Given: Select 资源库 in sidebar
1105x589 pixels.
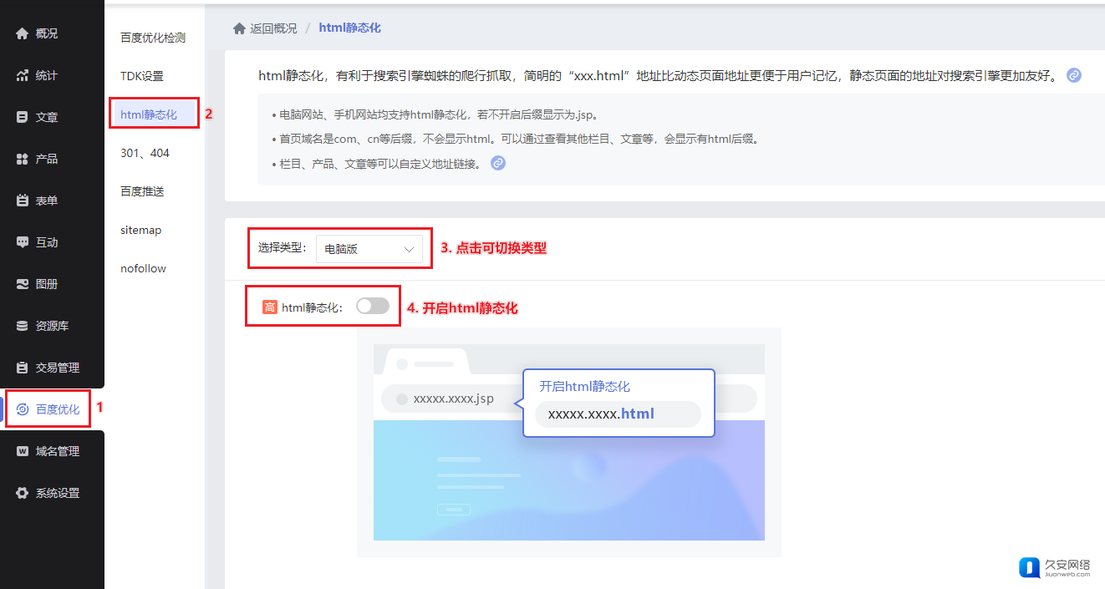Looking at the screenshot, I should coord(52,326).
